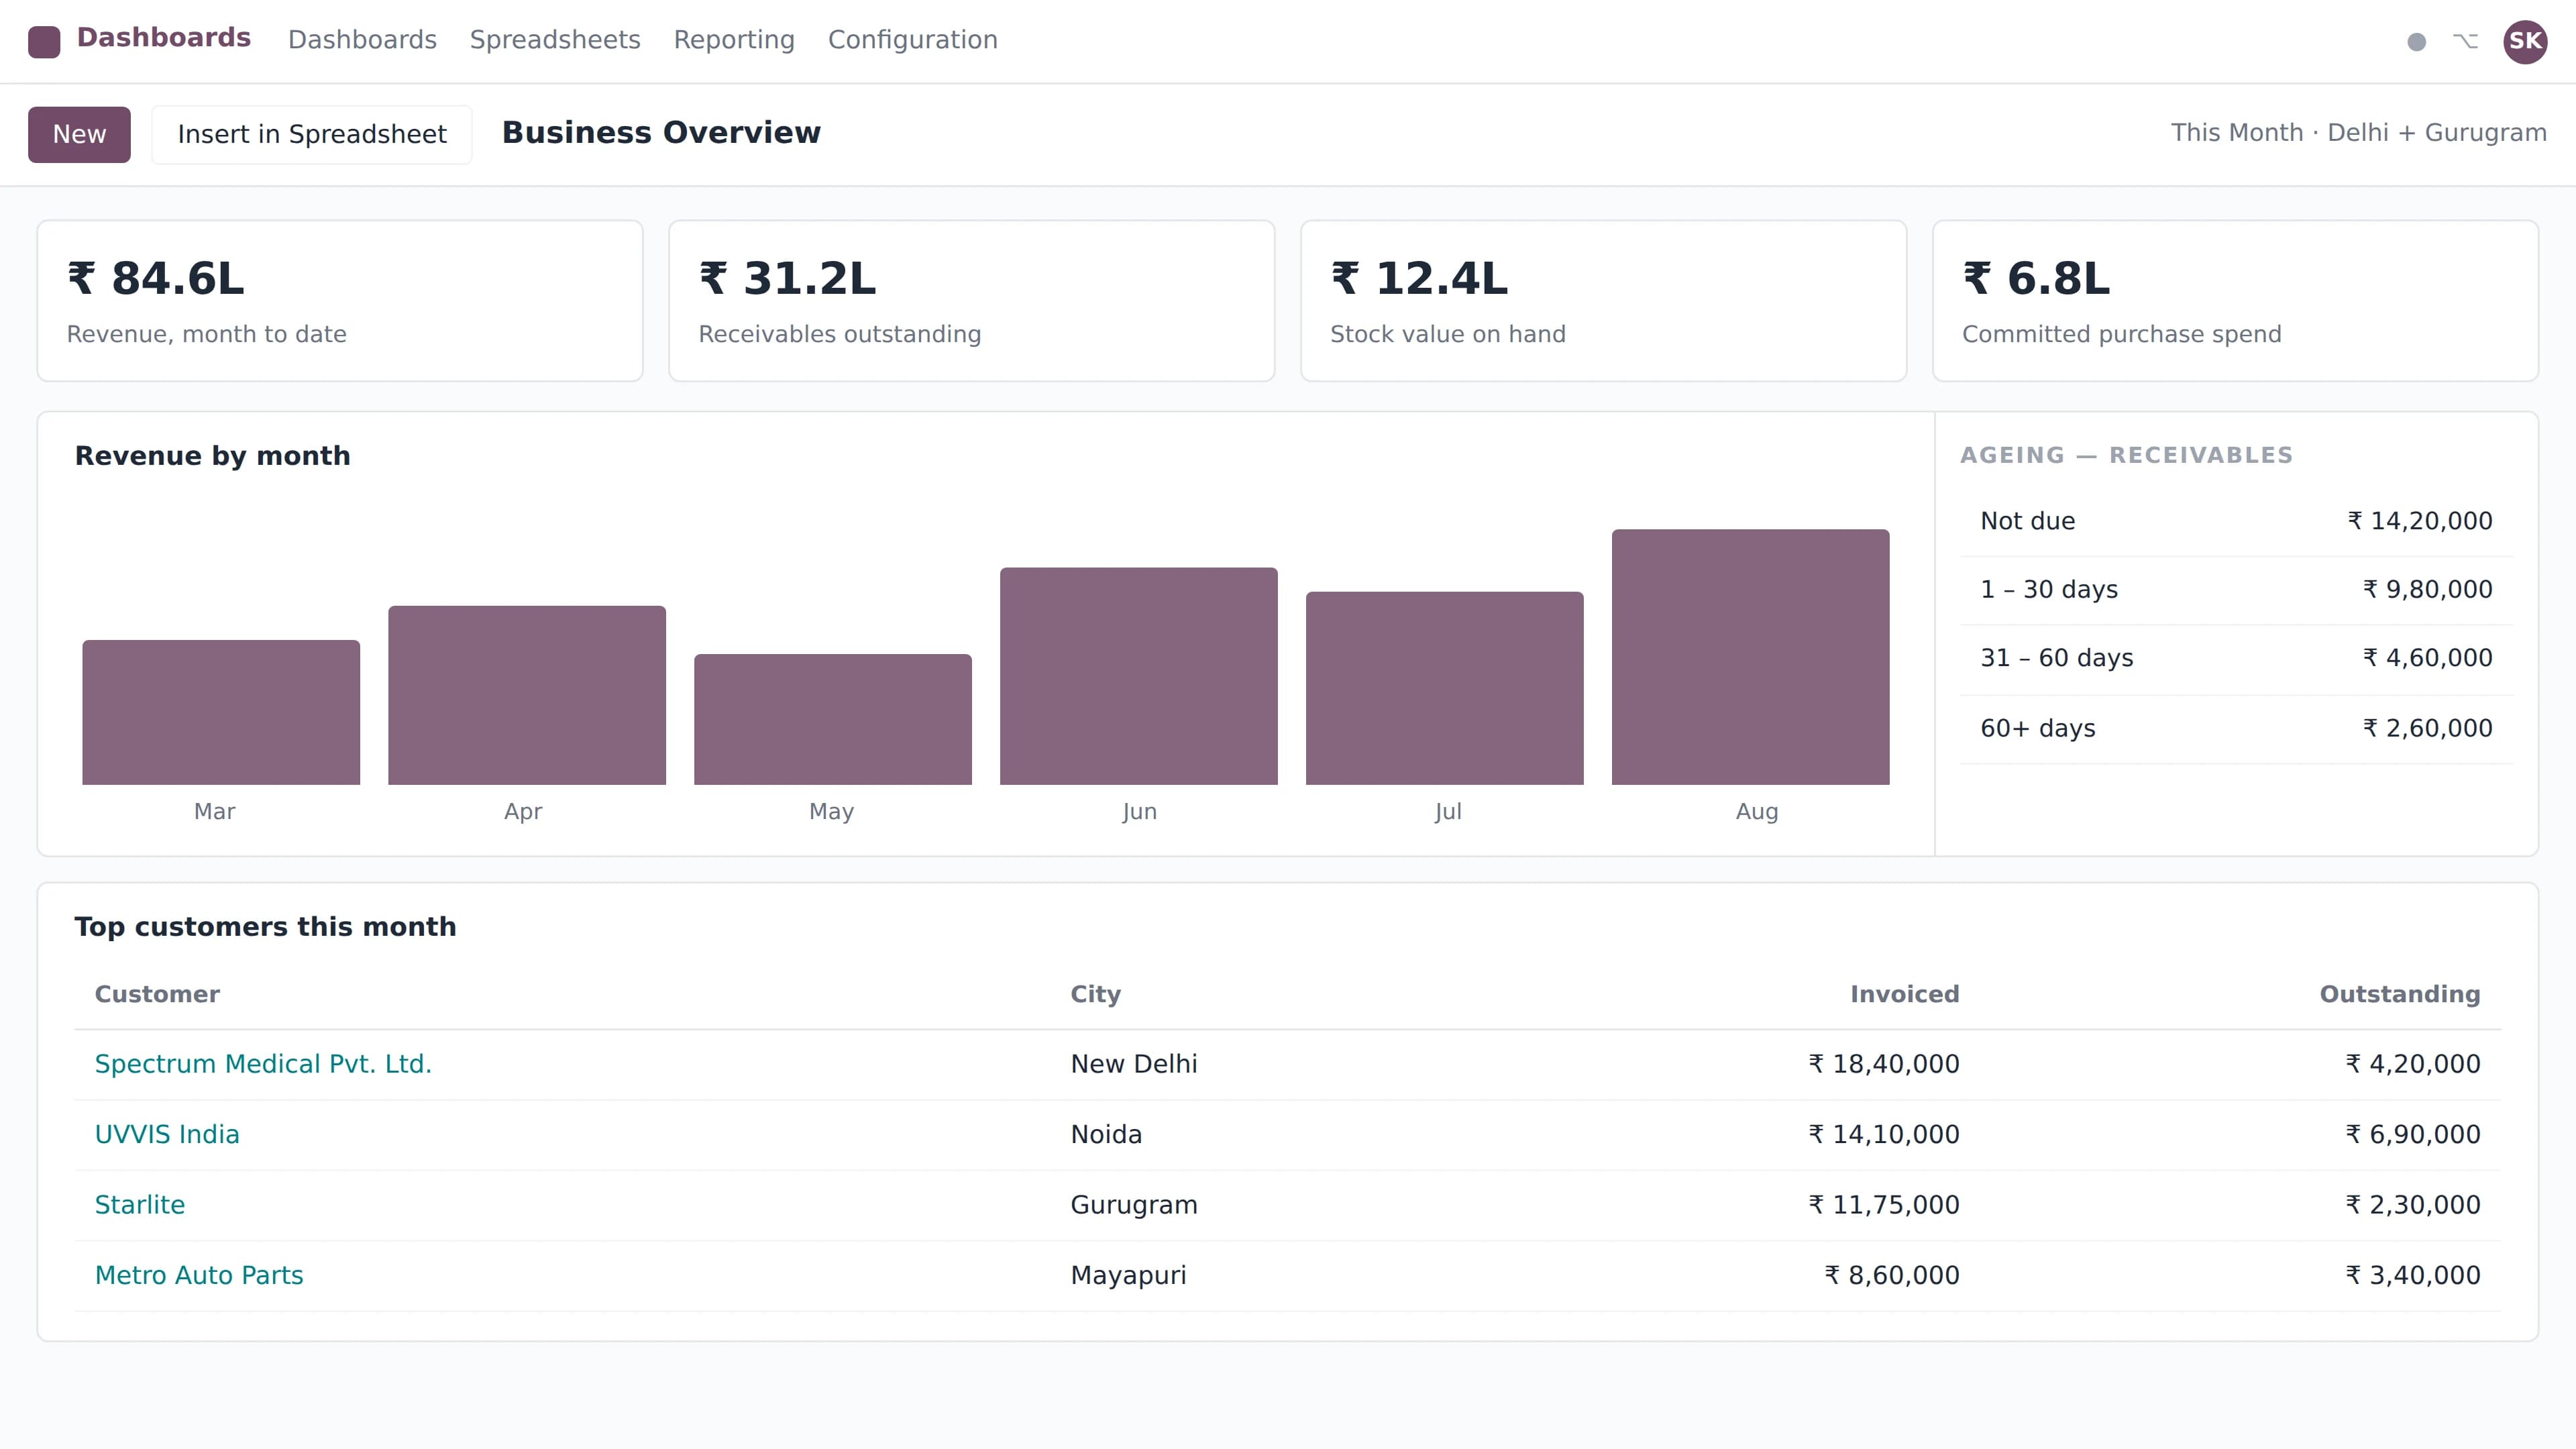Click invoiced amount ₹ 11,75,000
2576x1449 pixels.
pyautogui.click(x=1884, y=1205)
